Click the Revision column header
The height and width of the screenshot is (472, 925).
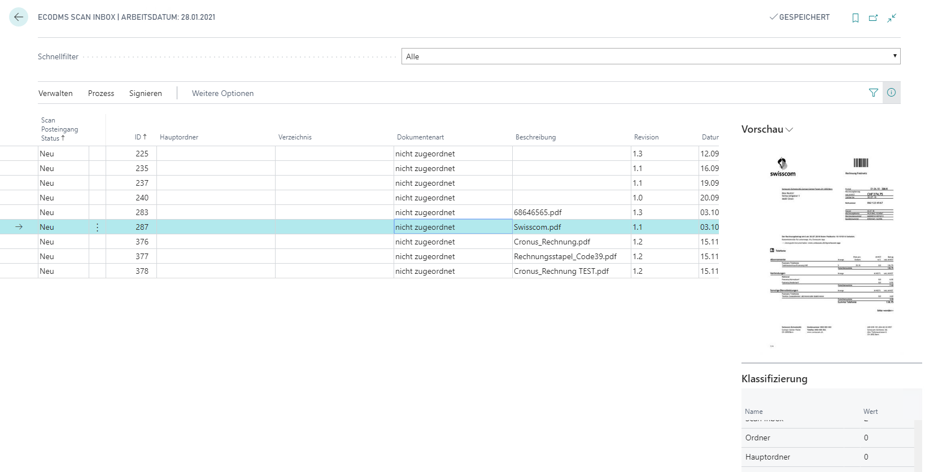point(646,137)
